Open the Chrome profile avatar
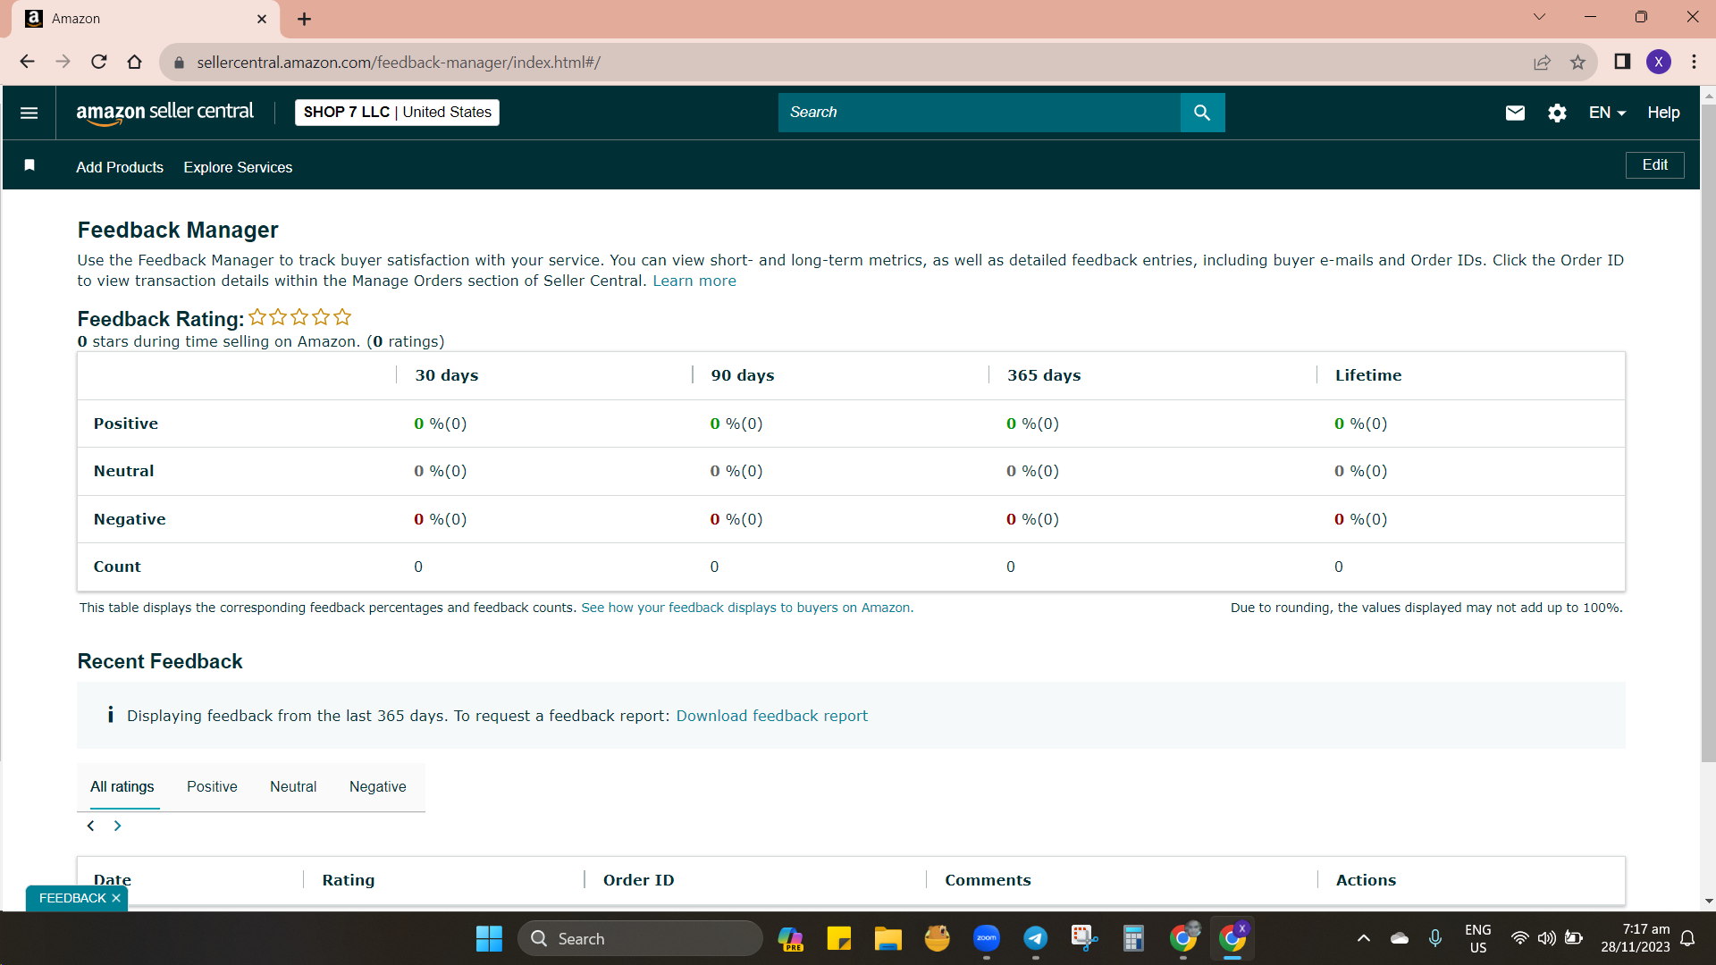Viewport: 1716px width, 965px height. [x=1659, y=62]
